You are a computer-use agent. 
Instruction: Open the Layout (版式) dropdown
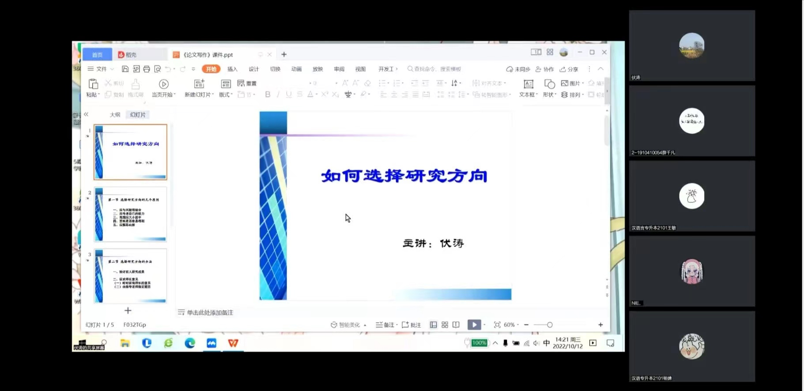[x=226, y=94]
